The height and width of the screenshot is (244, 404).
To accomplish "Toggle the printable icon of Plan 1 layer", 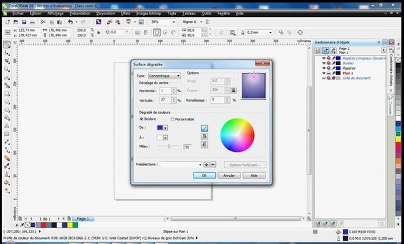I will tap(329, 73).
